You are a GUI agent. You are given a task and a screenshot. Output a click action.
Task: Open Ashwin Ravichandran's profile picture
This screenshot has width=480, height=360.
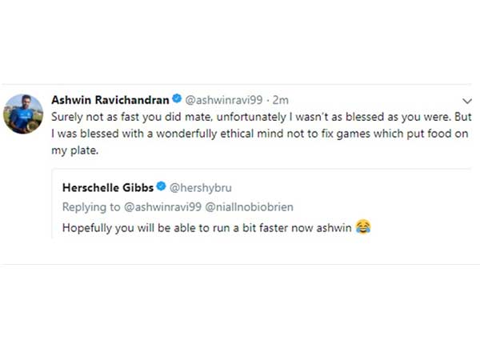coord(24,113)
